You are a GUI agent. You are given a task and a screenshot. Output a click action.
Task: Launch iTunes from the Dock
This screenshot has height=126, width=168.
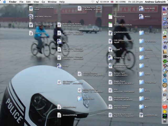tap(165, 32)
